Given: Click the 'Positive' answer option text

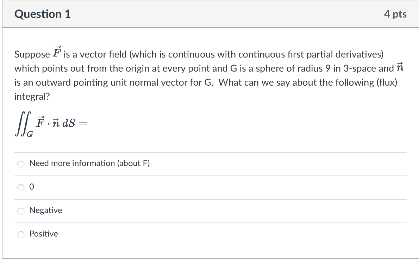Looking at the screenshot, I should pos(44,234).
